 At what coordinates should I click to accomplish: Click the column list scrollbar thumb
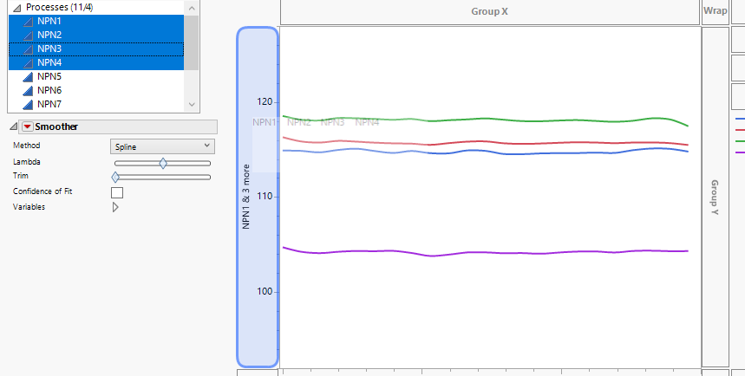191,42
